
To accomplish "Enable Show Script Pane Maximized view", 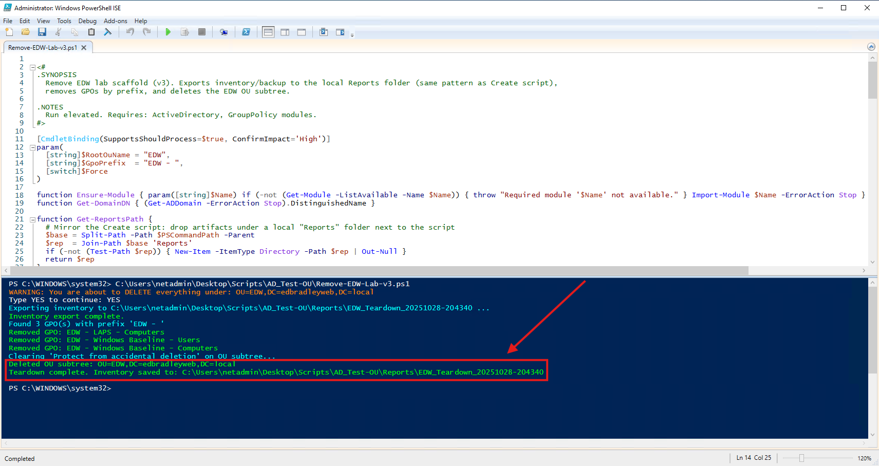I will (x=302, y=32).
